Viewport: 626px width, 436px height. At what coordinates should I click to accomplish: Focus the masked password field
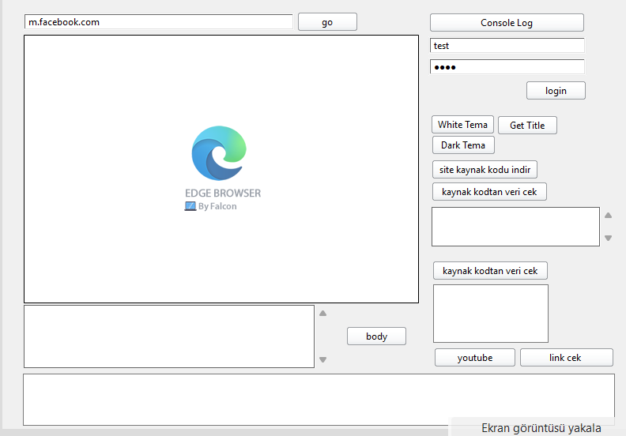507,67
